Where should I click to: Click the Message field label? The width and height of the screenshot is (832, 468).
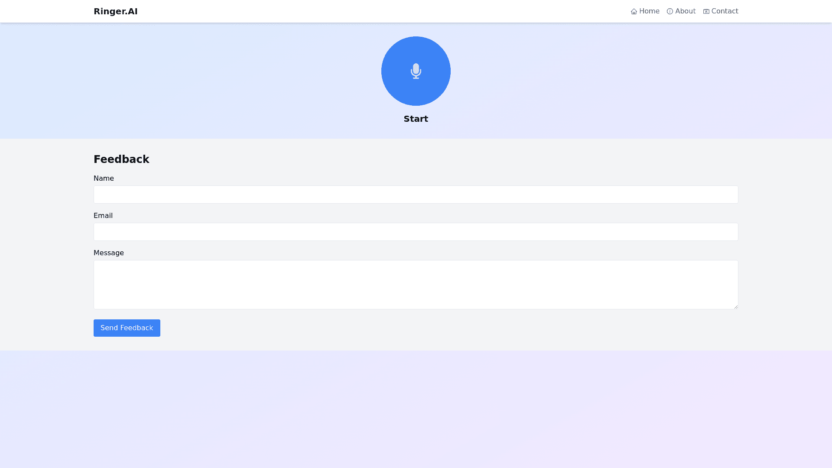(x=109, y=253)
